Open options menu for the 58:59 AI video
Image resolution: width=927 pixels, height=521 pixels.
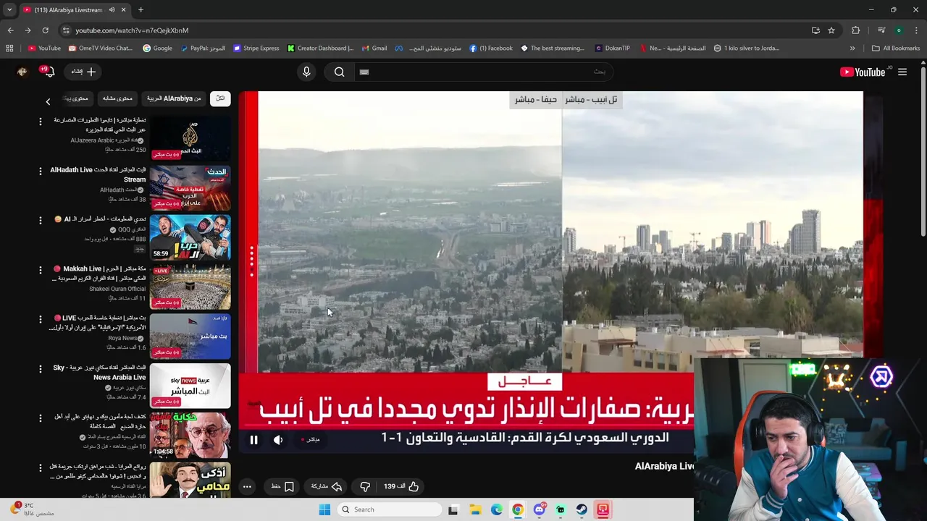tap(41, 220)
